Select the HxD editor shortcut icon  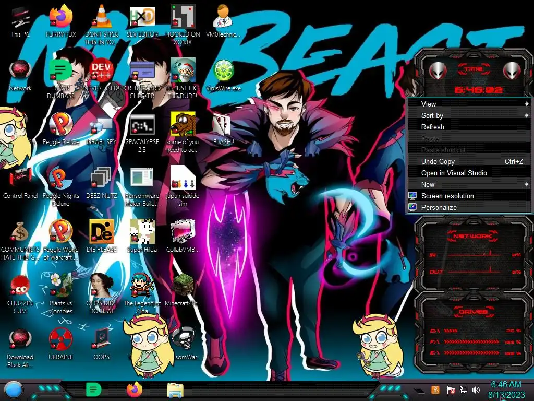tap(142, 17)
